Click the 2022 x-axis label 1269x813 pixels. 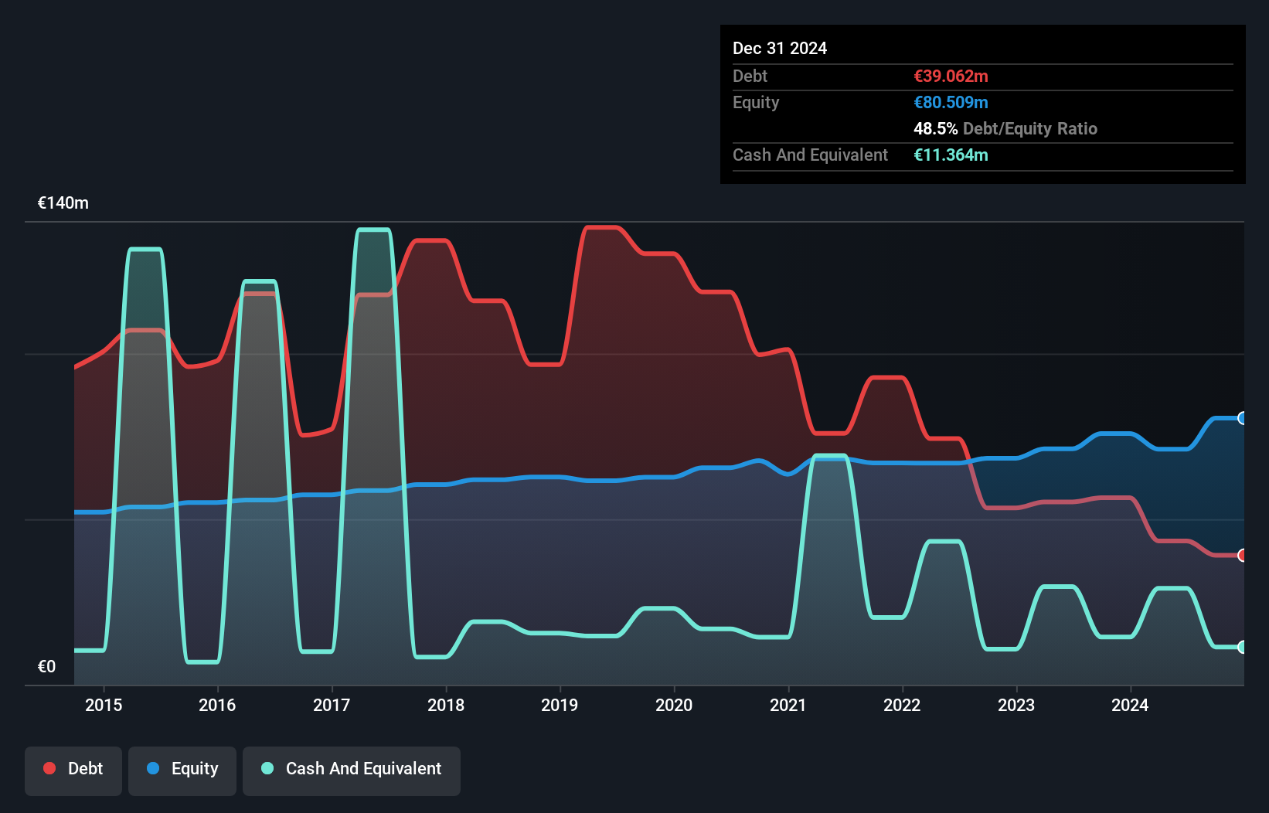click(902, 705)
